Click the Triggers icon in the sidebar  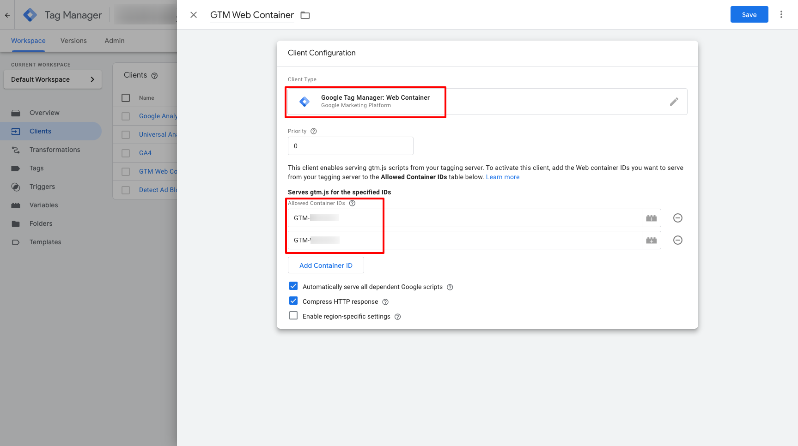pos(15,187)
